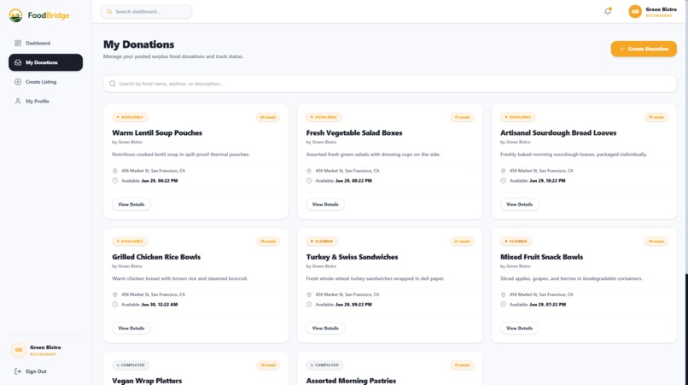Click Claimed badge on Turkey & Swiss Sandwiches
The height and width of the screenshot is (385, 688).
pos(322,241)
